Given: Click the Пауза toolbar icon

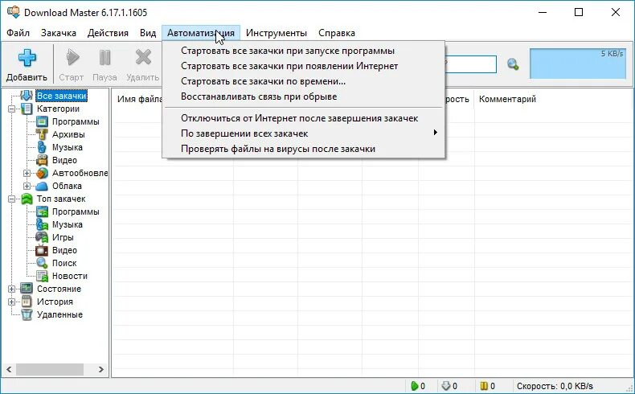Looking at the screenshot, I should click(104, 58).
